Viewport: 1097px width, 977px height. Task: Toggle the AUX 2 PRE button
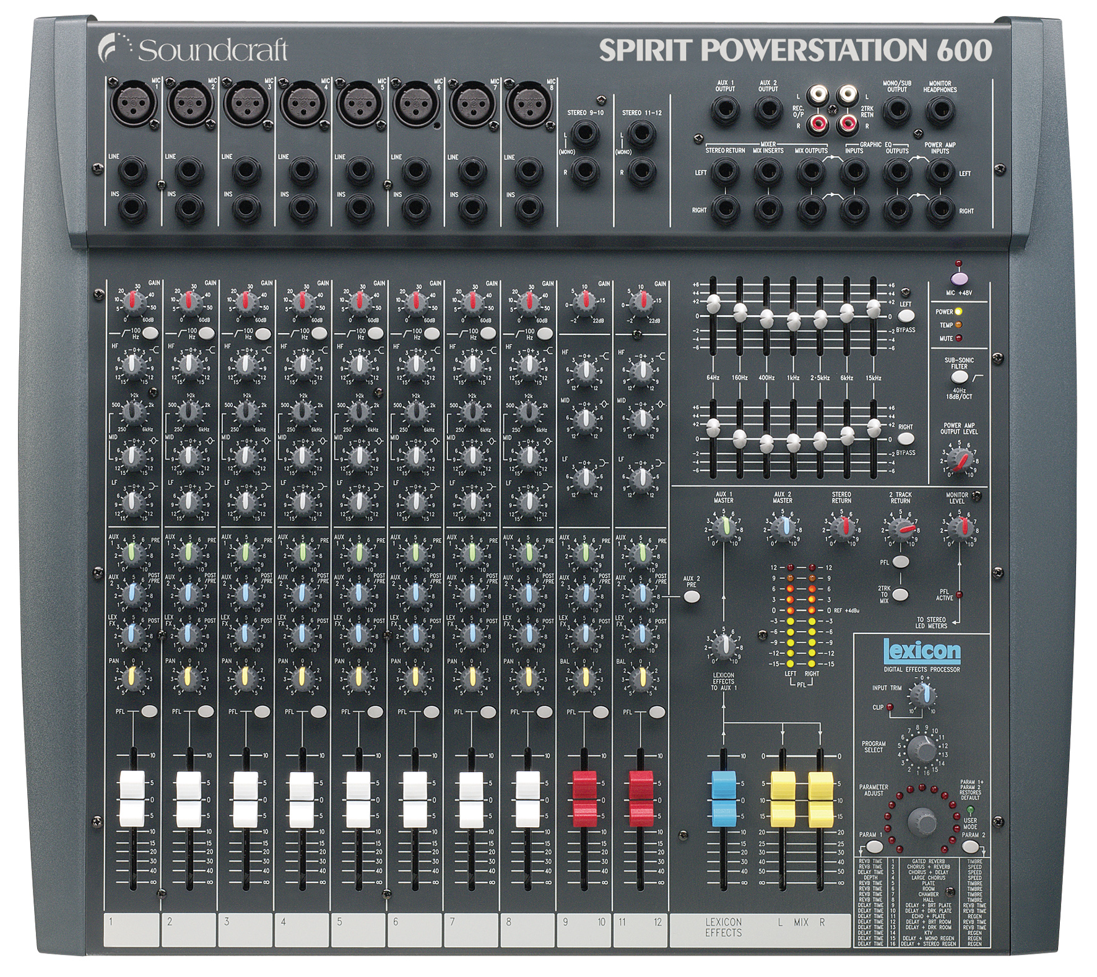[692, 597]
